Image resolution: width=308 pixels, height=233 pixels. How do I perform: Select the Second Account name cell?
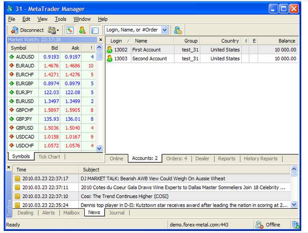153,59
